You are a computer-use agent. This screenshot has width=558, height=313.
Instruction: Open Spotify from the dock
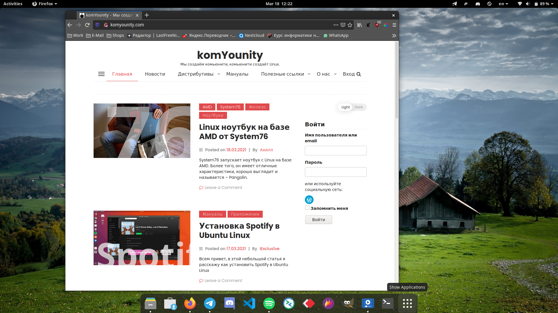269,303
